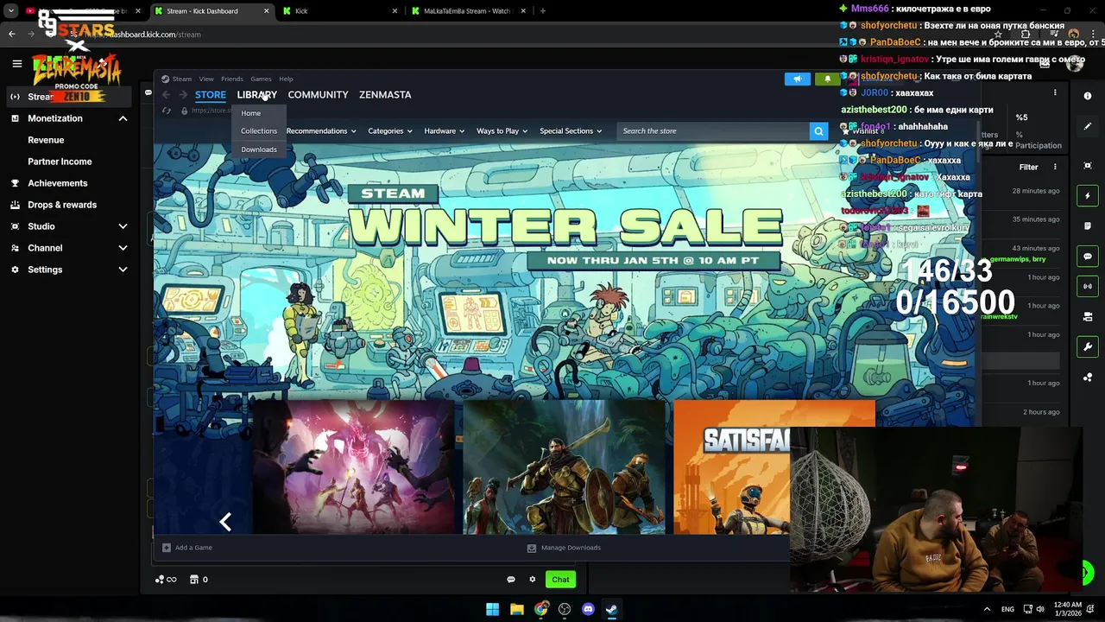1105x622 pixels.
Task: Open Partner Income in Kick sidebar
Action: pyautogui.click(x=60, y=162)
